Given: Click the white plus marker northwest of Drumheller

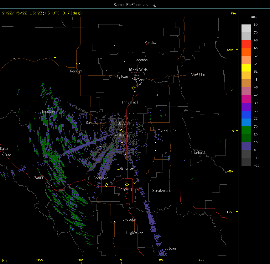Looking at the screenshot, I should 192,118.
